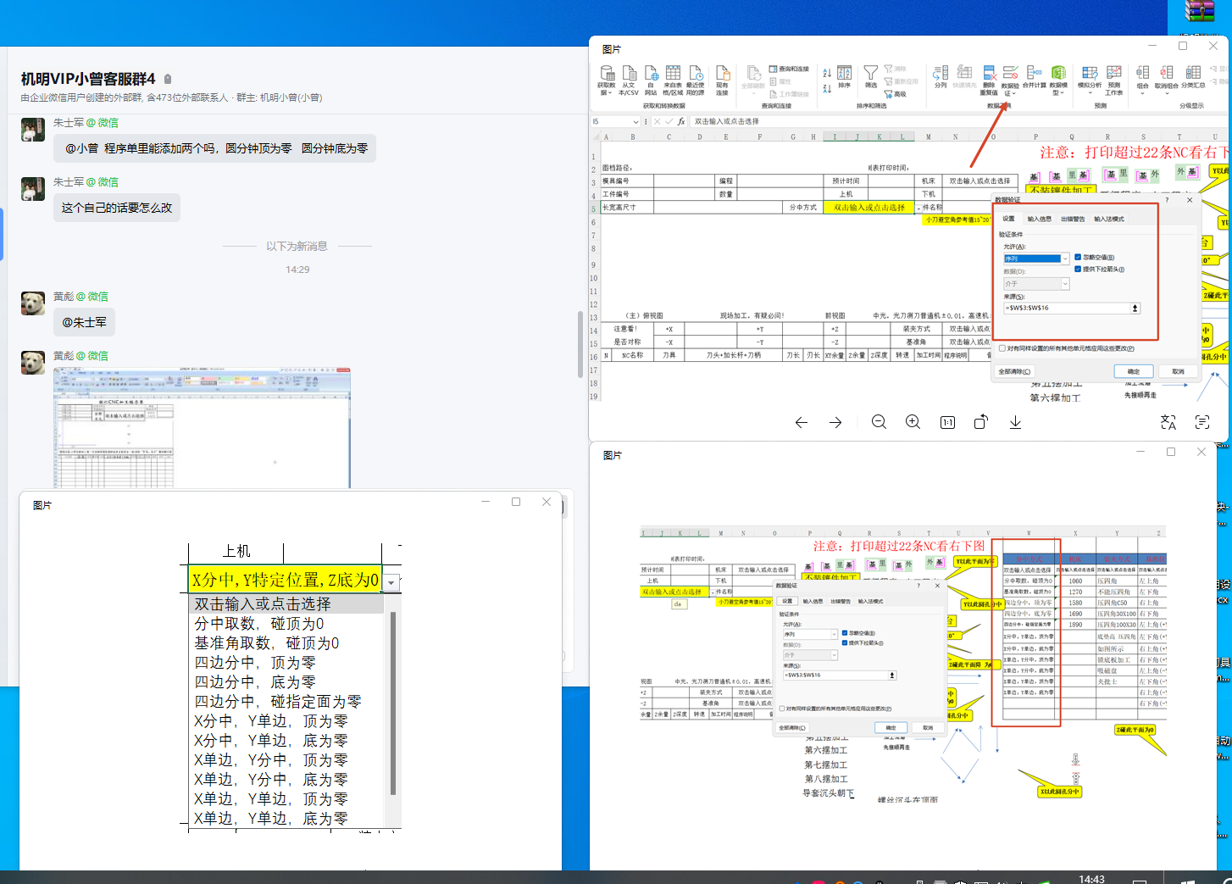Show previous picture in top image viewer
This screenshot has height=884, width=1232.
[x=802, y=422]
